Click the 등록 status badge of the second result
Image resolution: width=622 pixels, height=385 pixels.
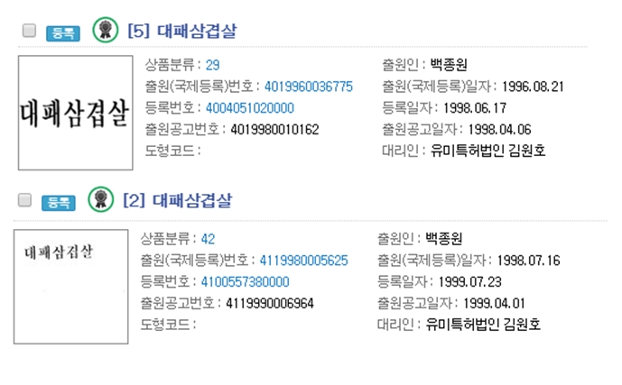pos(59,203)
